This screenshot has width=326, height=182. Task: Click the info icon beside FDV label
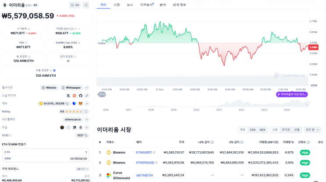pyautogui.click(x=26, y=43)
